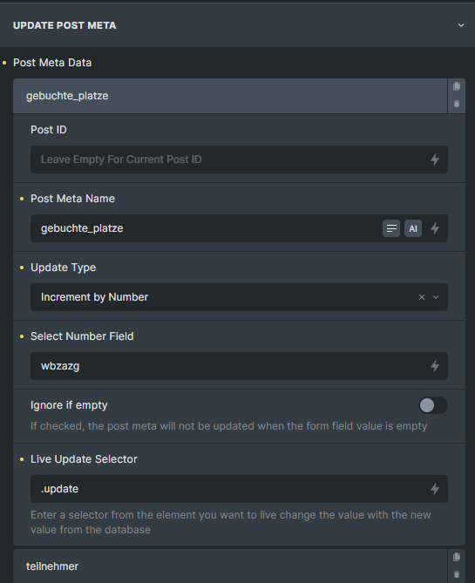Open dynamic data bolt for Select Number Field
Viewport: 475px width, 583px height.
coord(434,366)
